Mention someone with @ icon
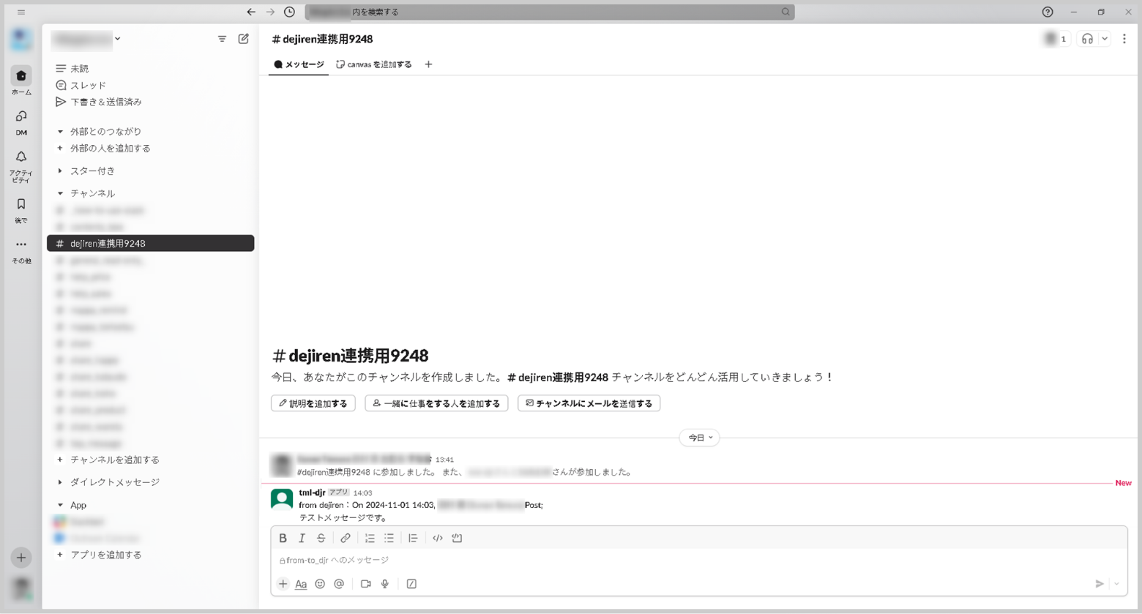This screenshot has width=1142, height=614. pos(339,584)
